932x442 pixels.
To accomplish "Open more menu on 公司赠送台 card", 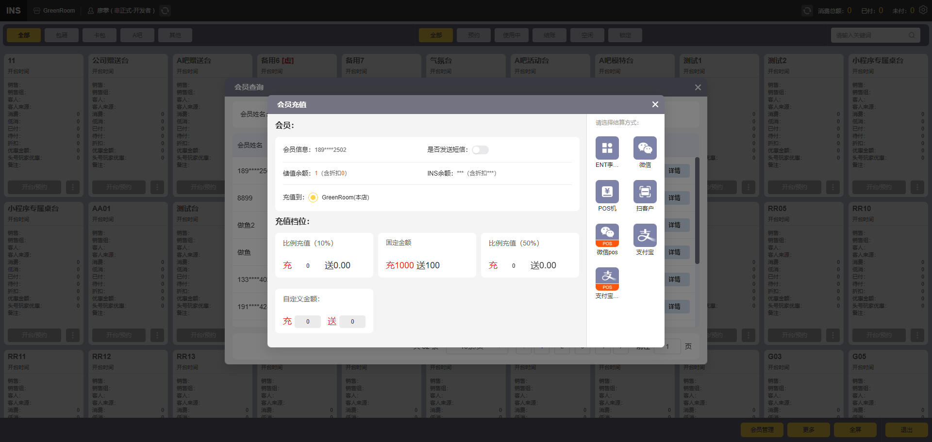I will [157, 187].
